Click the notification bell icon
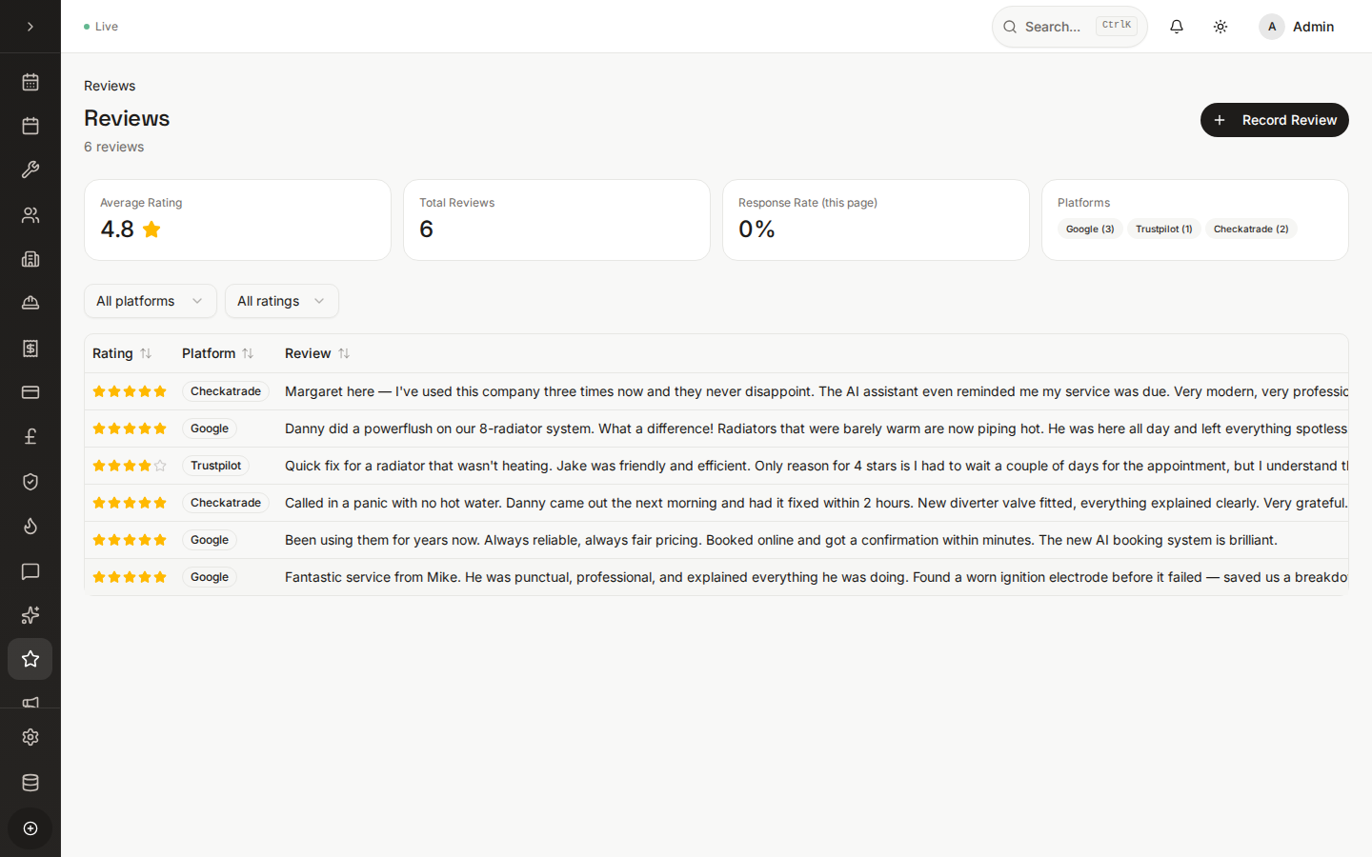This screenshot has width=1372, height=857. 1177,26
